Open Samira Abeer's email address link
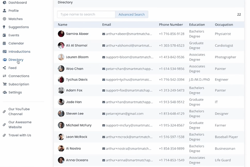 tap(129, 34)
